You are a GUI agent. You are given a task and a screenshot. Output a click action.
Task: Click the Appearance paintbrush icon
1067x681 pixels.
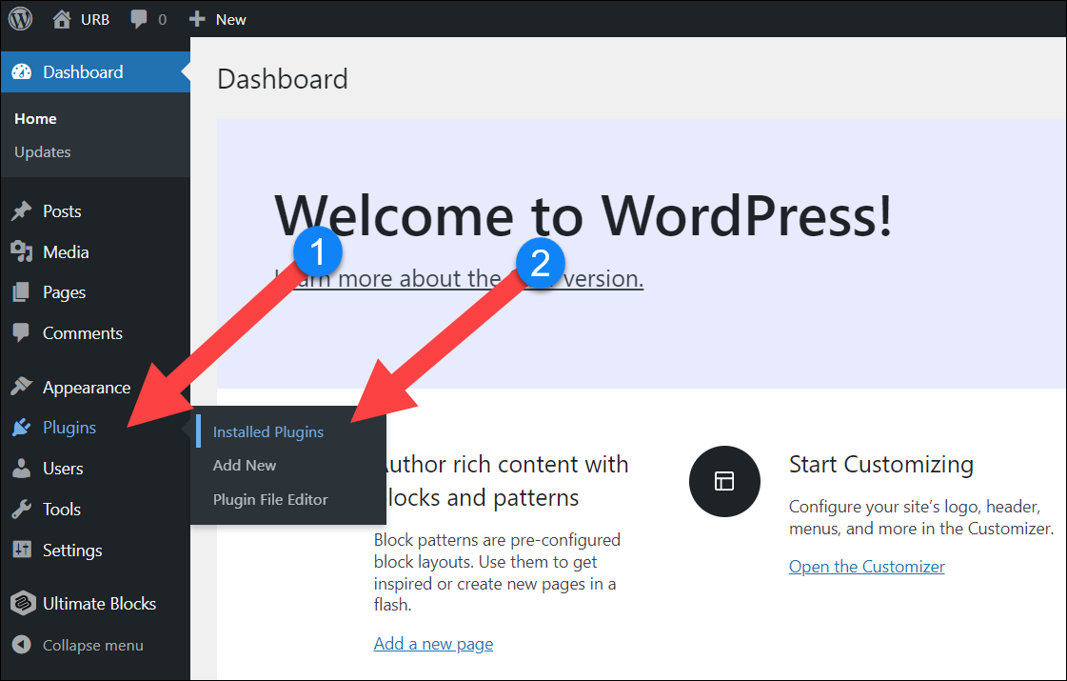point(22,386)
